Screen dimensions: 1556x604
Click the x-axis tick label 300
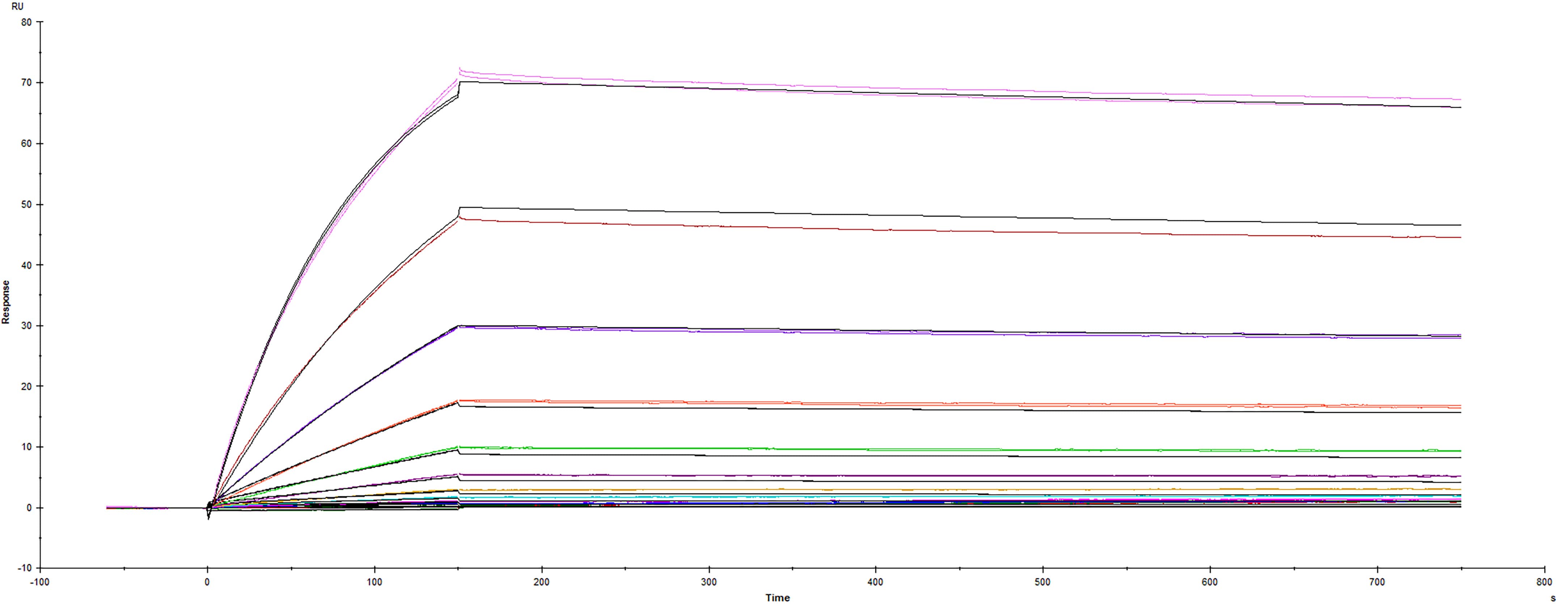tap(709, 582)
